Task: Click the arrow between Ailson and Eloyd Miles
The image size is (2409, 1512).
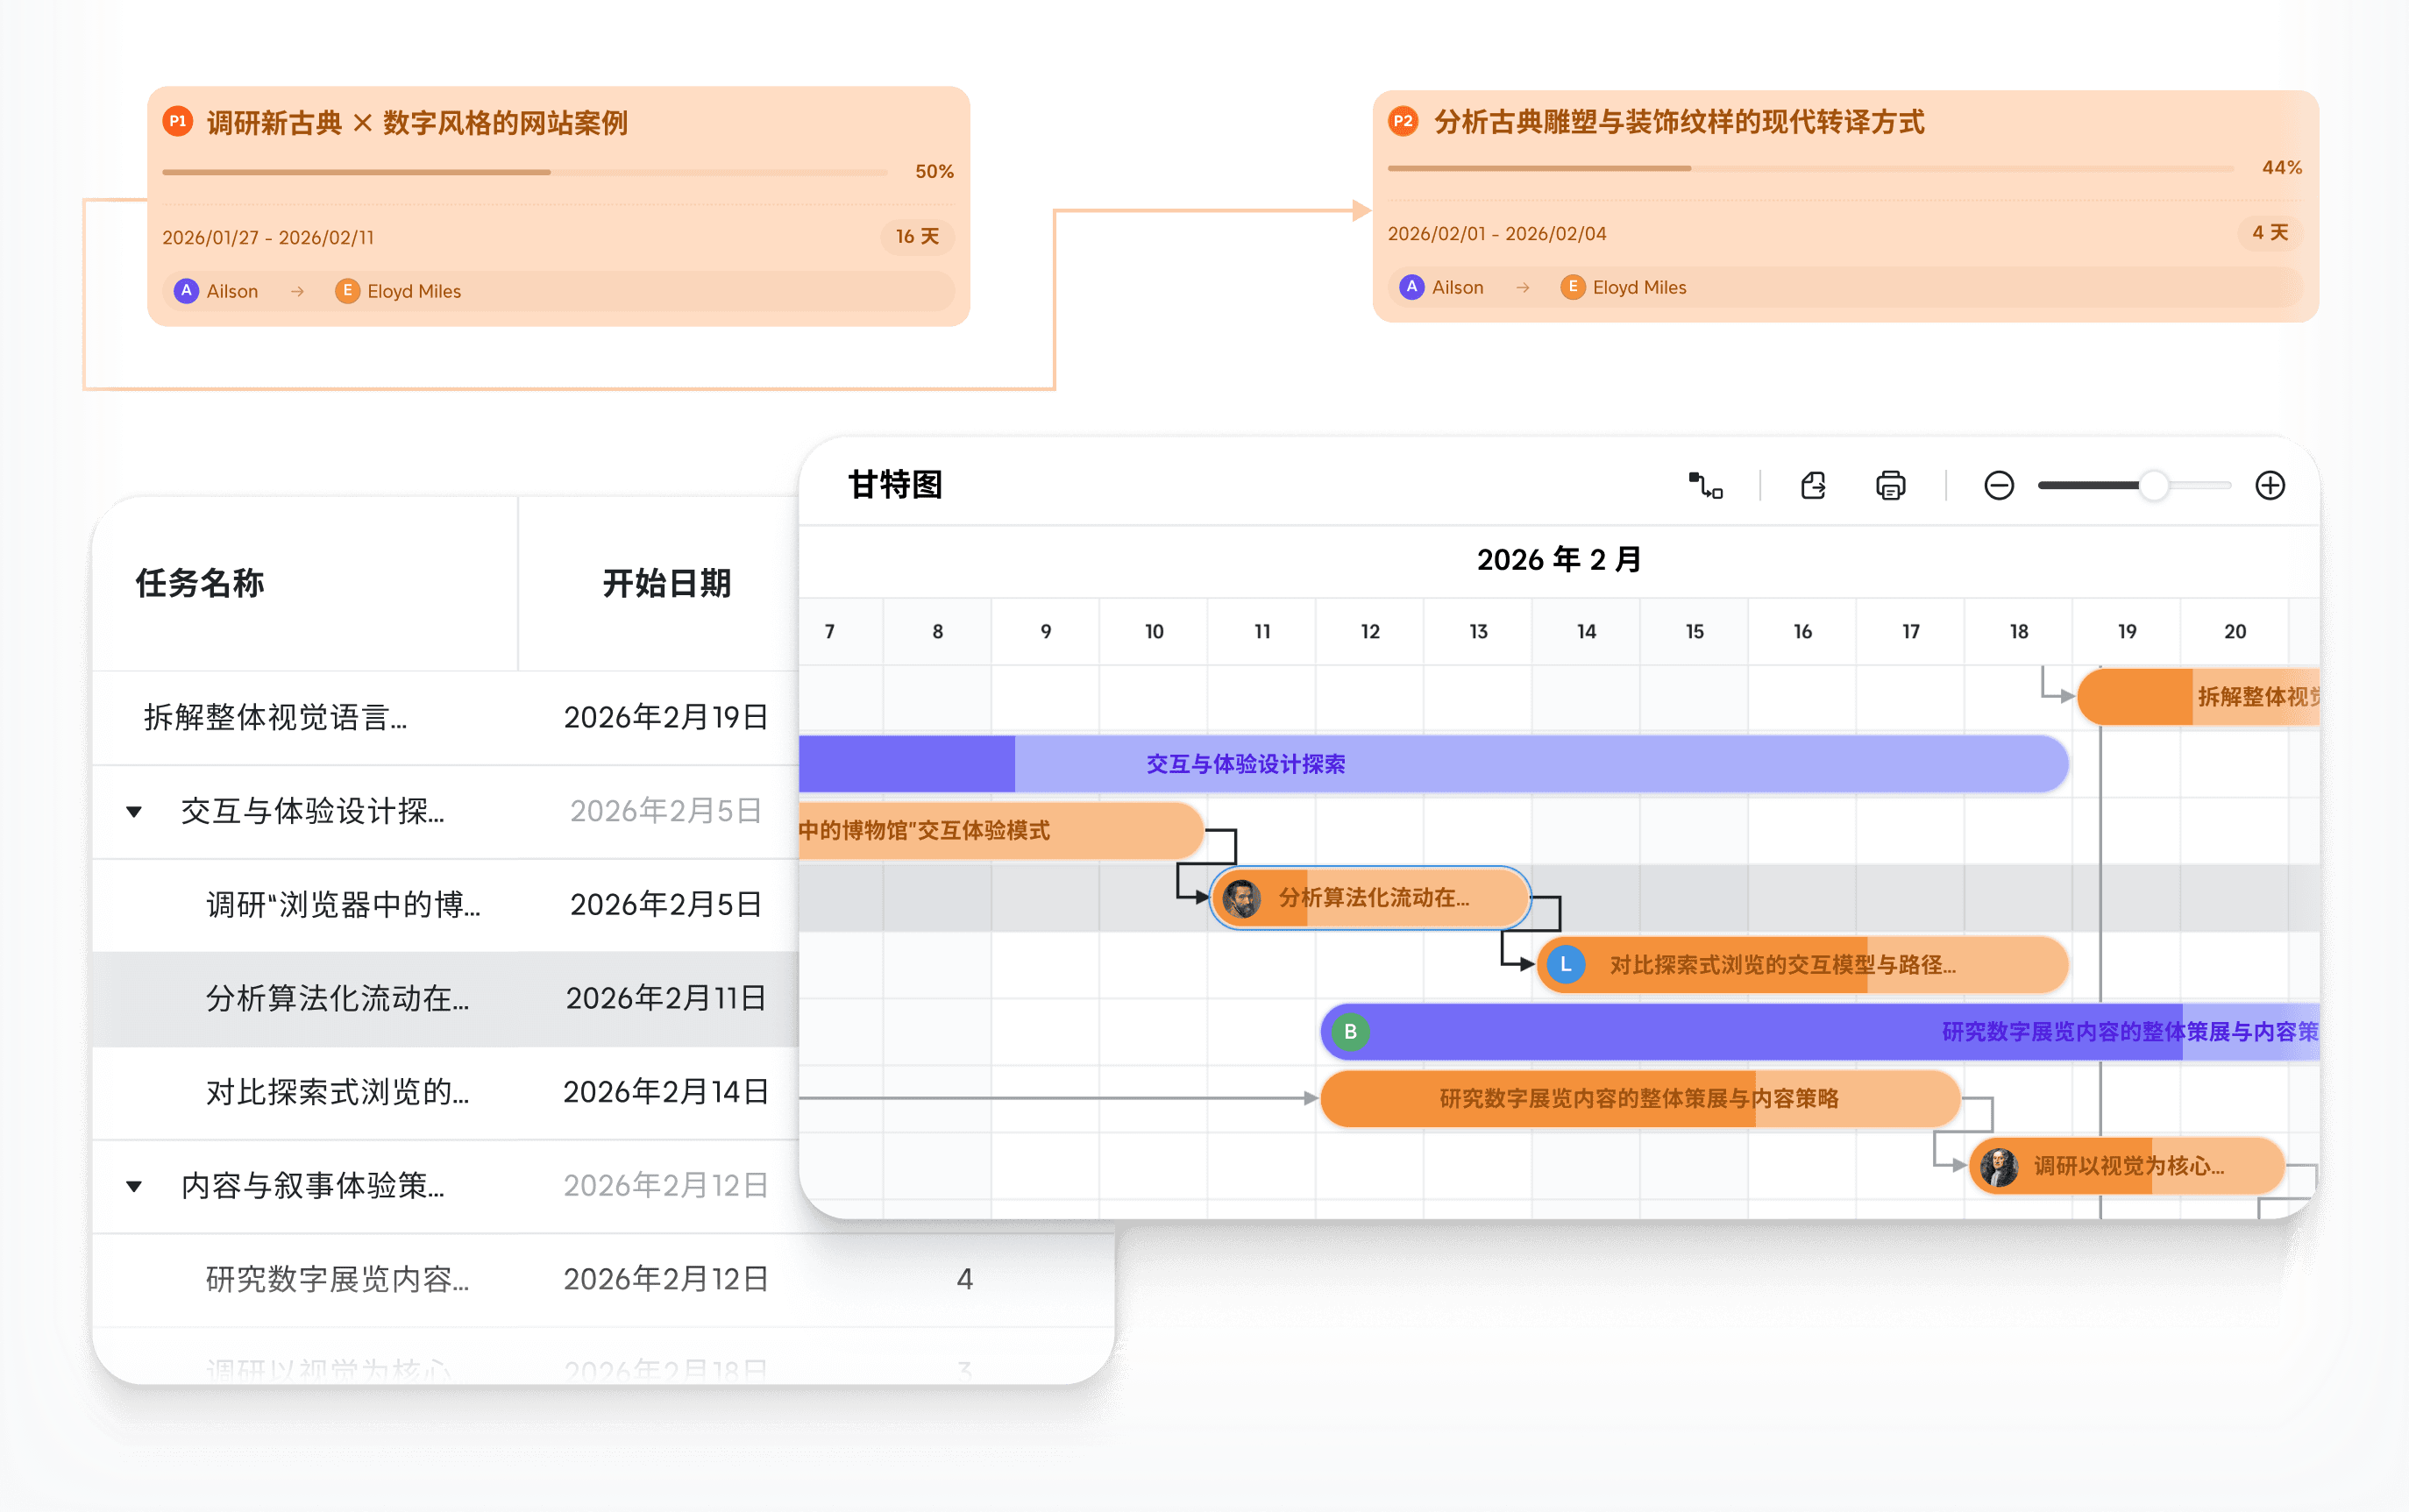Action: point(297,291)
